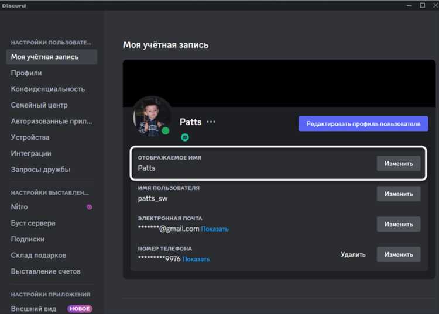This screenshot has width=439, height=314.
Task: Click the Моя учётная запись page heading
Action: tap(166, 45)
